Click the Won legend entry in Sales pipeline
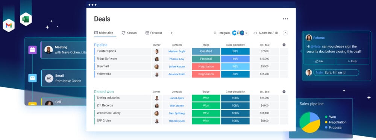Image resolution: width=376 pixels, height=140 pixels. (330, 117)
